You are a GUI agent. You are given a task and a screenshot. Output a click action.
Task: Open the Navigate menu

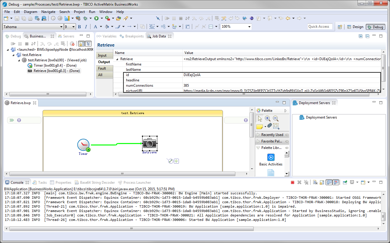pyautogui.click(x=48, y=12)
